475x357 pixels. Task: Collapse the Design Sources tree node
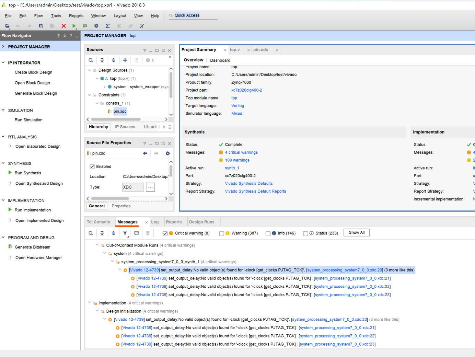click(x=90, y=70)
